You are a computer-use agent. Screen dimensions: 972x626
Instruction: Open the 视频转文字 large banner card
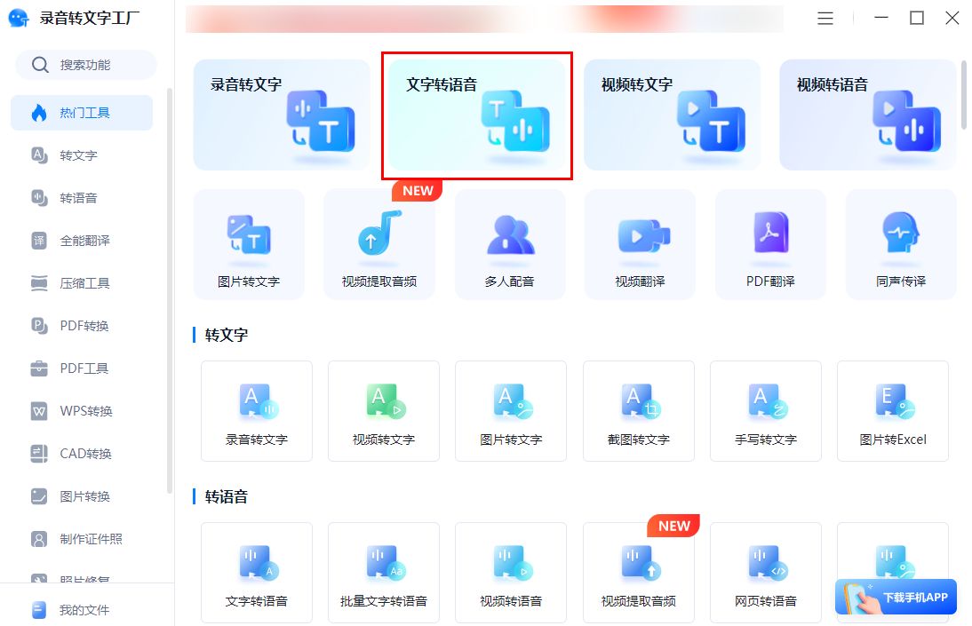(672, 115)
